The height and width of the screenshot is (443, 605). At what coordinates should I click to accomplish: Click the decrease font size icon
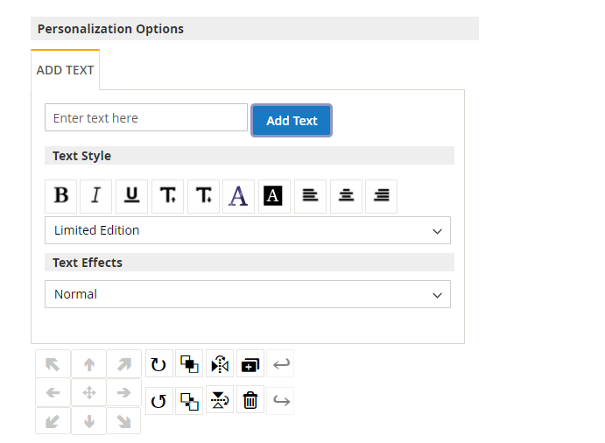click(203, 196)
